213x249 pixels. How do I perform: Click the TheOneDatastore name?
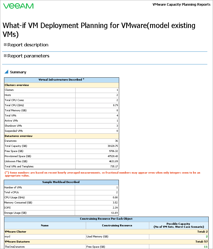15,247
